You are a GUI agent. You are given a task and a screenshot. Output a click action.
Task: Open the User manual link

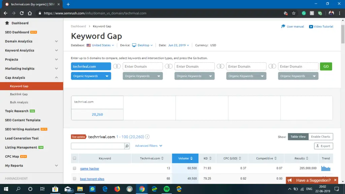pyautogui.click(x=293, y=26)
